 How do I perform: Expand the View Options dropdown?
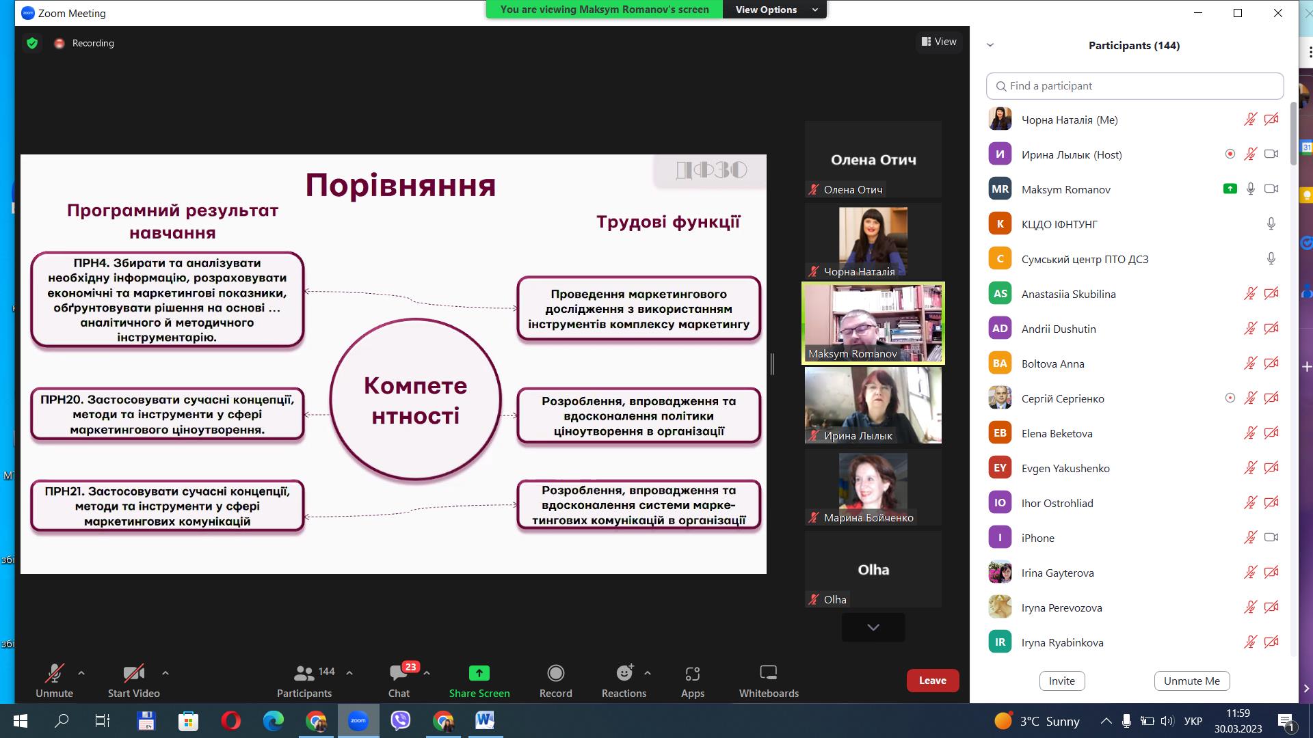[774, 10]
